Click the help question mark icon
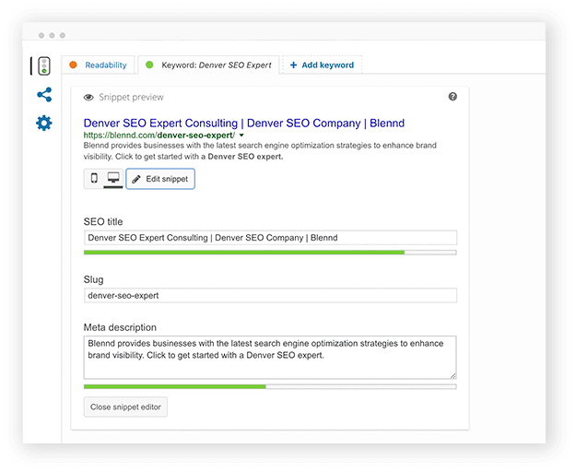576x472 pixels. (x=453, y=97)
